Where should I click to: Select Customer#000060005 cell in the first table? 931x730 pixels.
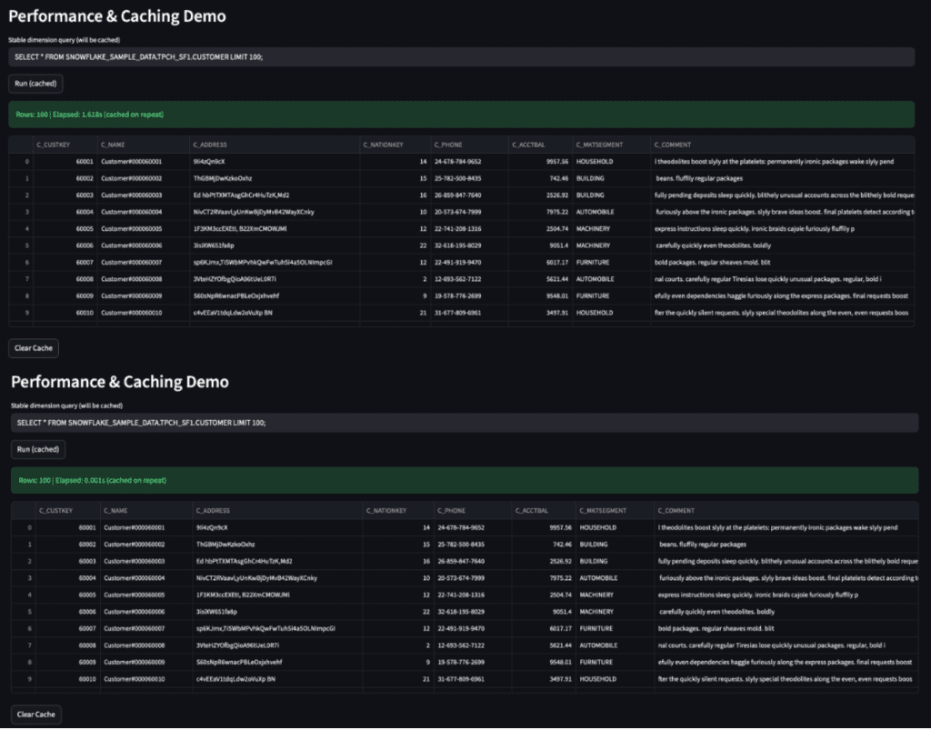[131, 229]
